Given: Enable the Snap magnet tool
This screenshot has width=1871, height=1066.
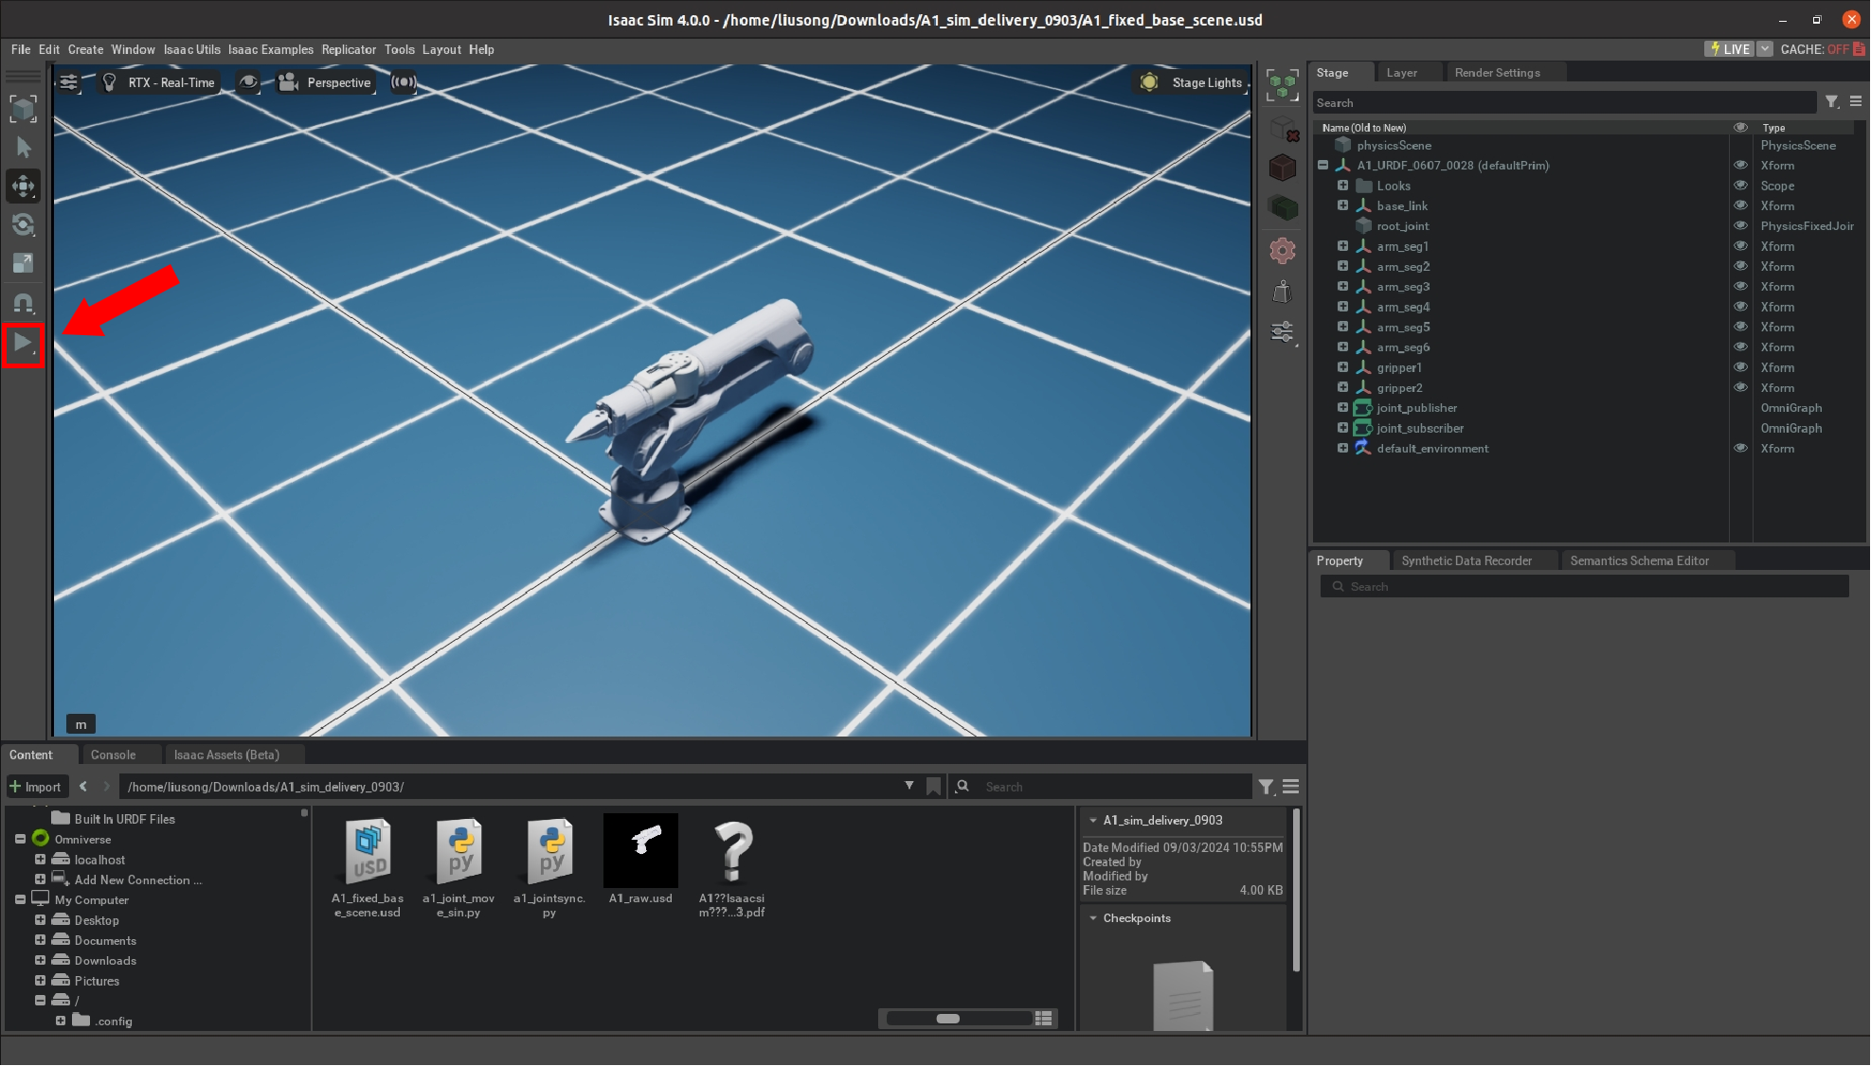Looking at the screenshot, I should 23,303.
